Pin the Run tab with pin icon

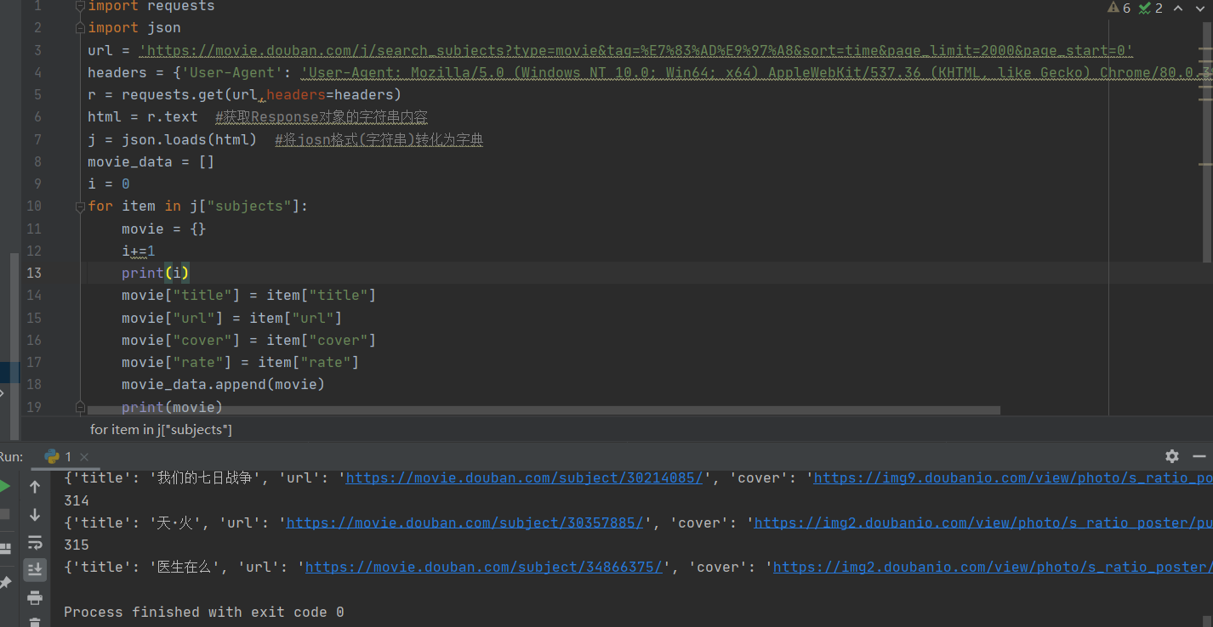pyautogui.click(x=4, y=582)
